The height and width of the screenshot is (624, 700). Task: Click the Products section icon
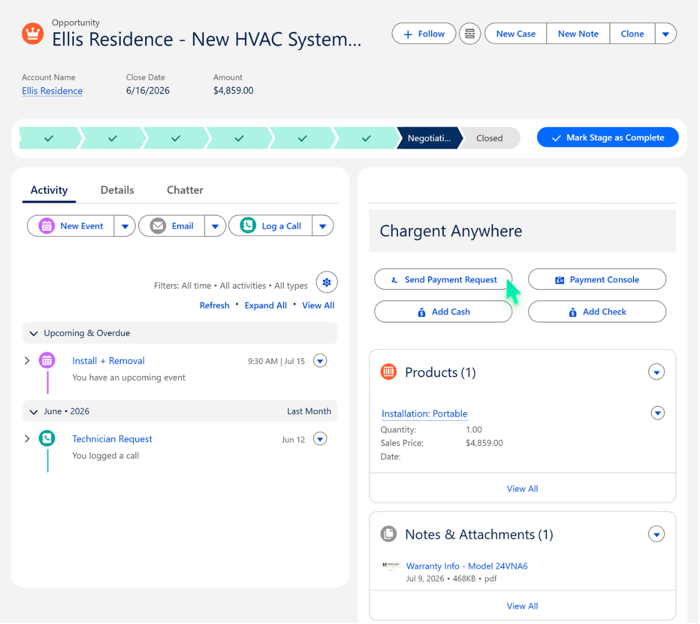tap(388, 371)
